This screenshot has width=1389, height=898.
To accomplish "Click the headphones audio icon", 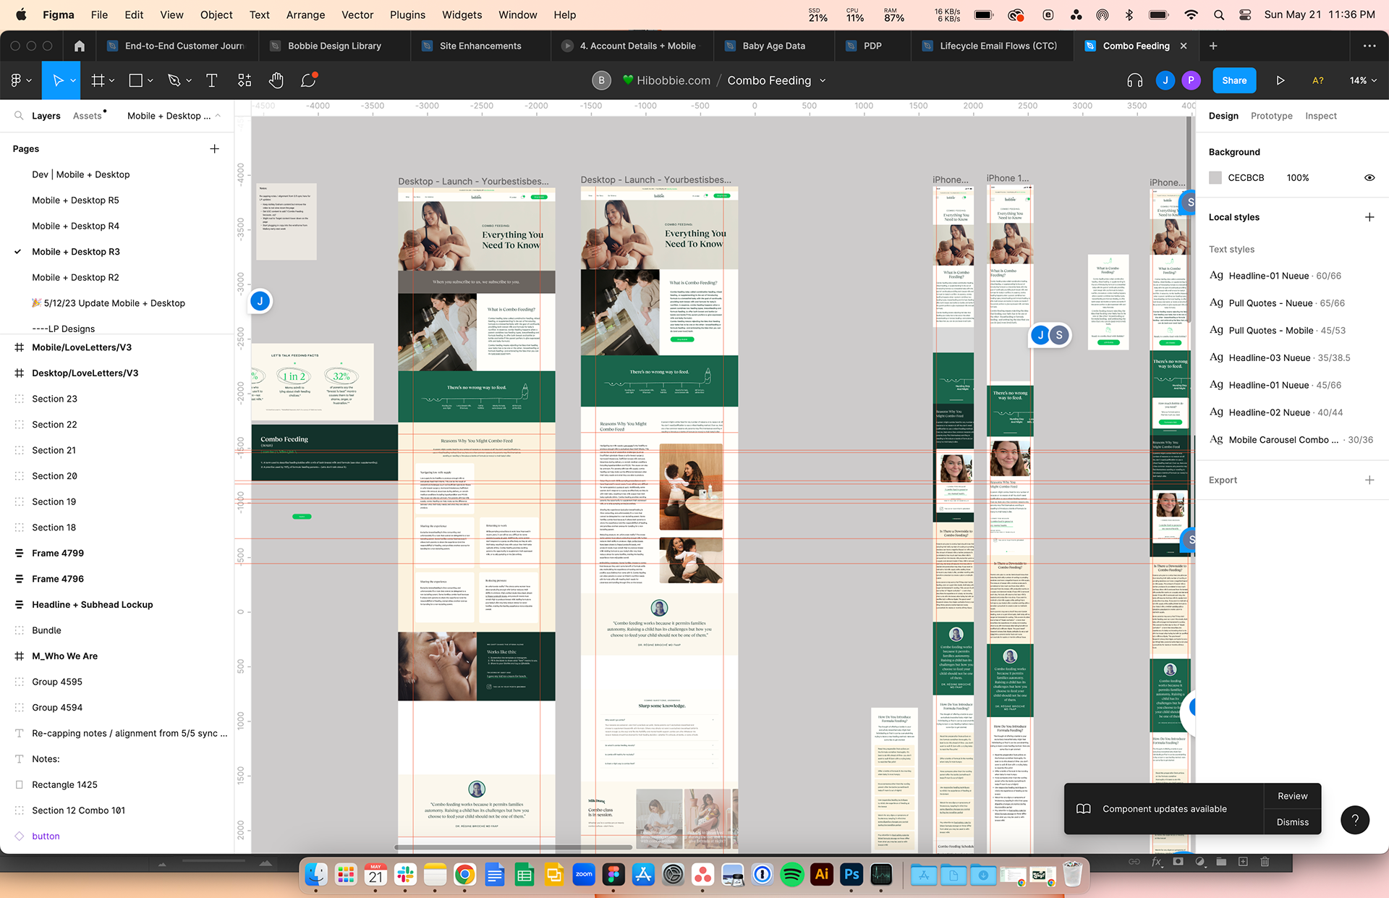I will 1134,80.
